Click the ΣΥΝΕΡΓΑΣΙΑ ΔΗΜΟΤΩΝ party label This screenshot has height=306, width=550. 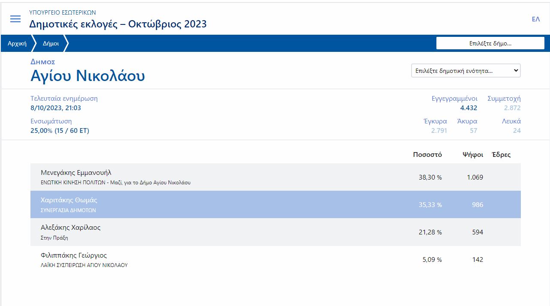(68, 210)
